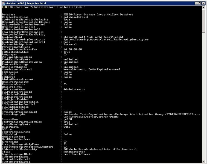
Task: Click the 'SCLDeleteThreshold' property
Action: [17, 92]
